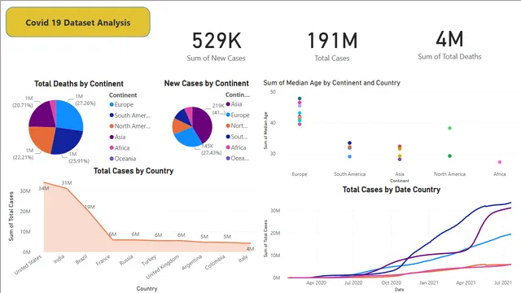Click the Italy axis label
This screenshot has height=293, width=521.
(243, 258)
